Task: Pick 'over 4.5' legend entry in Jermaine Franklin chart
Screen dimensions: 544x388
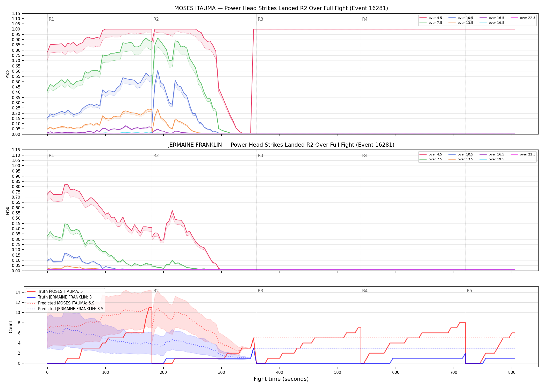Action: click(x=431, y=154)
